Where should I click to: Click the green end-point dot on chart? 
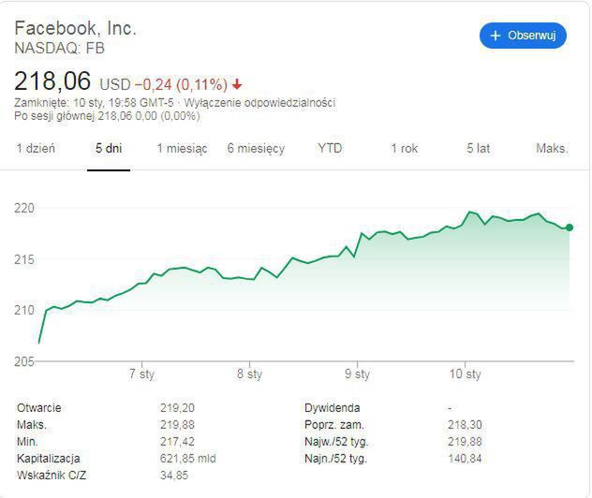tap(569, 227)
